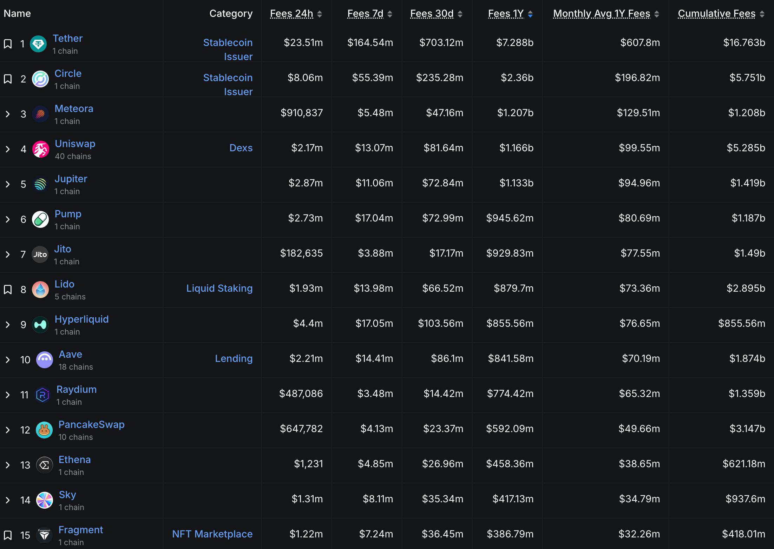Expand the Jupiter row chevron
This screenshot has height=549, width=774.
tap(8, 184)
